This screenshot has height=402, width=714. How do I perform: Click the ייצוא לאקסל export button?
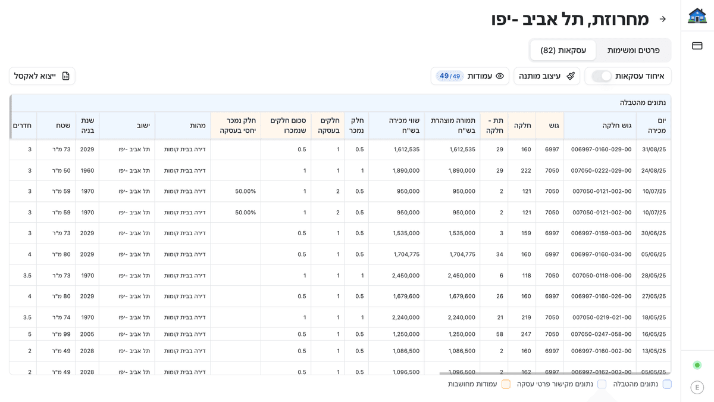[x=42, y=76]
